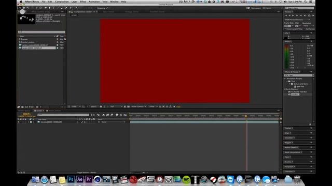Screen dimensions: 332x186
Task: Collapse Animation Presets folder
Action: pos(285,79)
